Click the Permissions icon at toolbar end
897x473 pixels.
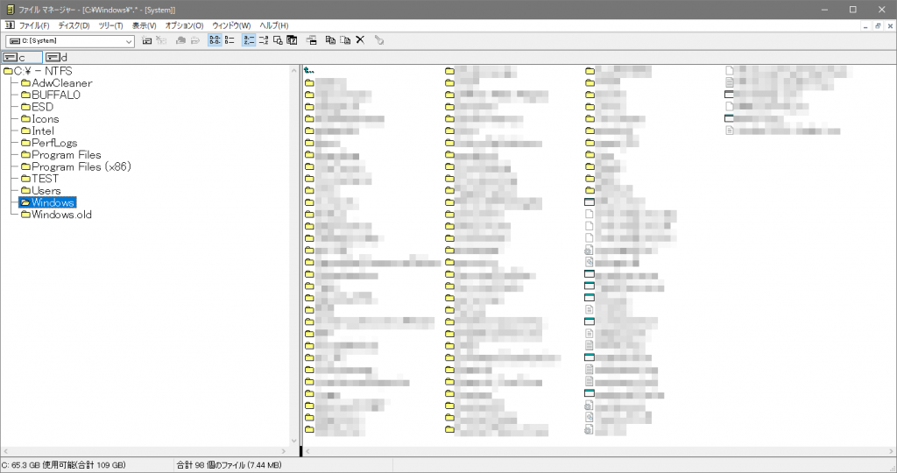coord(379,40)
